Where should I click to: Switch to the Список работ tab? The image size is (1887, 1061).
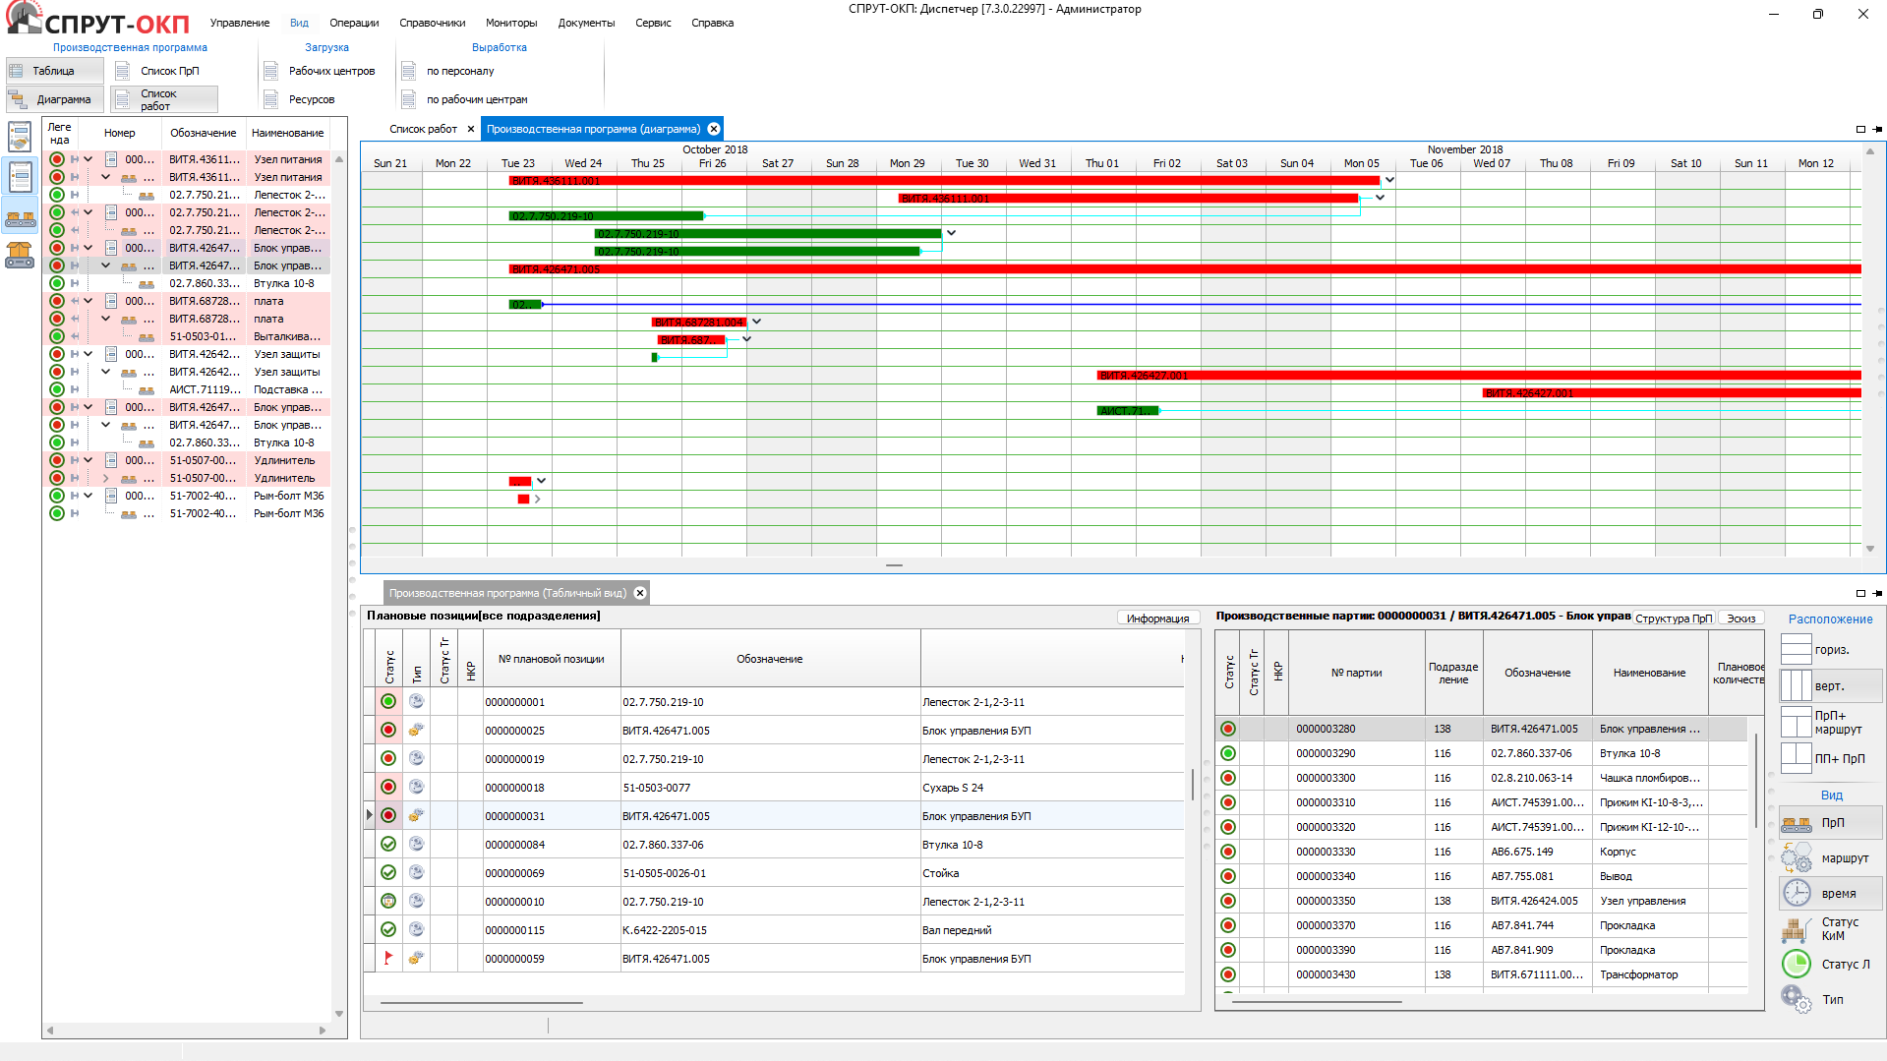click(423, 129)
